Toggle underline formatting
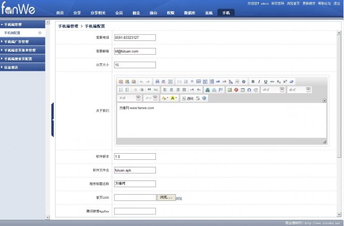This screenshot has height=226, width=344. (266, 81)
